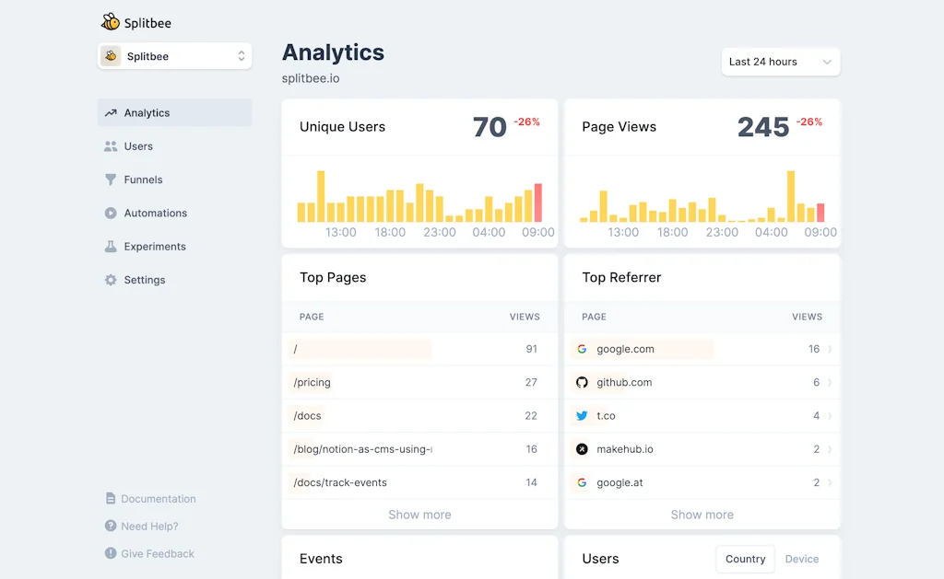This screenshot has width=944, height=579.
Task: Expand google.at referrer row chevron
Action: pyautogui.click(x=830, y=482)
